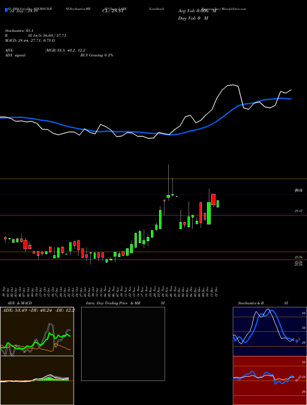Click the red-background RSI chart
Viewport: 307px width, 405px height.
(270, 380)
